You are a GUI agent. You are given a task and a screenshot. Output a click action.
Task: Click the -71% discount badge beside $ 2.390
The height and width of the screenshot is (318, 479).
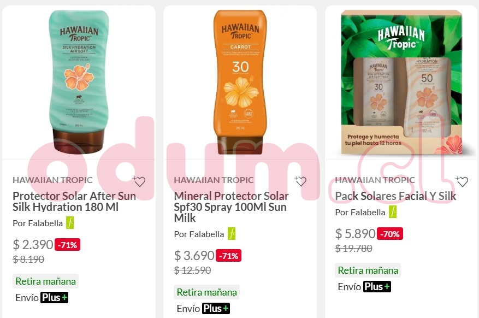[68, 245]
